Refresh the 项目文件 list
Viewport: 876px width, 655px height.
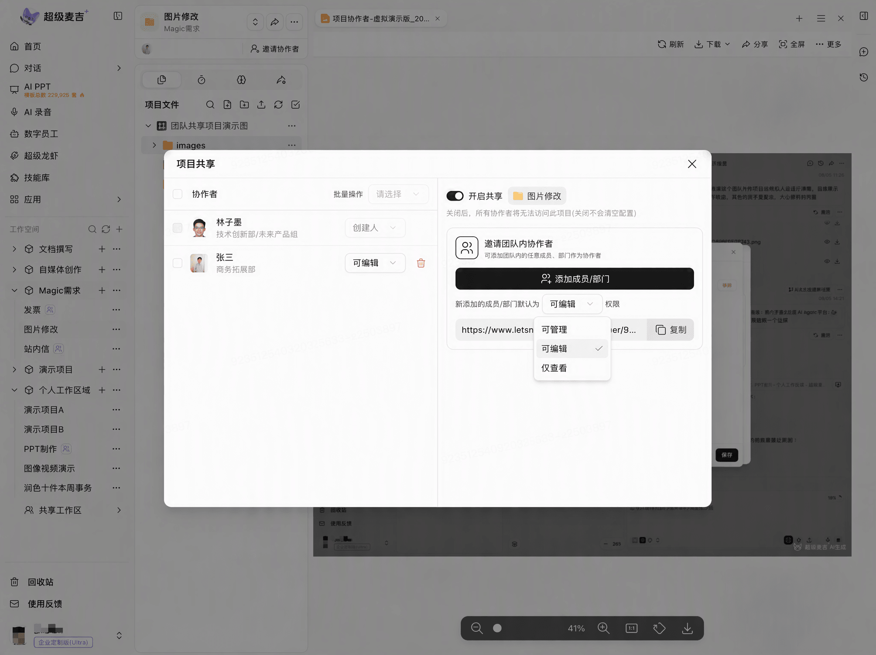coord(278,105)
